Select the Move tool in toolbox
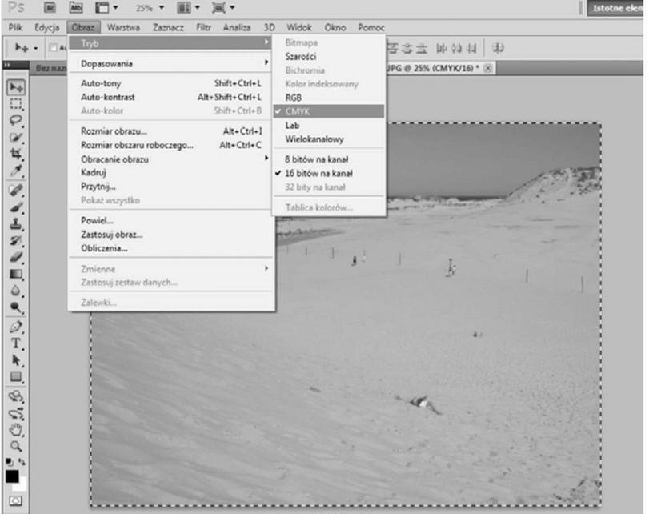This screenshot has height=514, width=649. click(15, 86)
